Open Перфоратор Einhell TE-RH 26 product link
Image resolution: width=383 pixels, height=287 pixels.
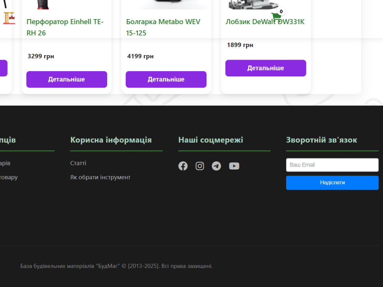65,27
